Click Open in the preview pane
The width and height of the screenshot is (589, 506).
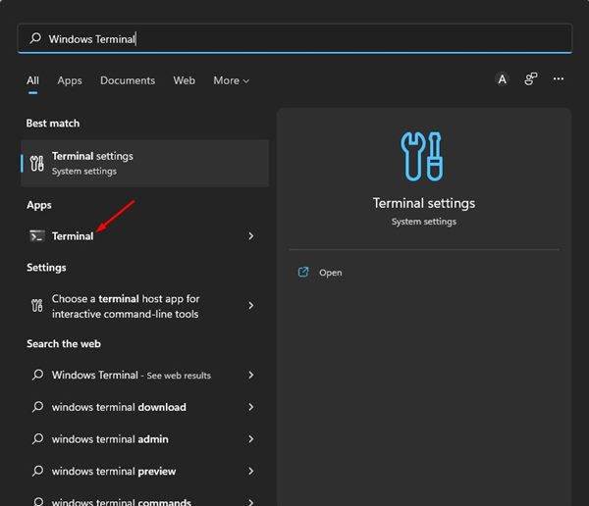click(331, 273)
